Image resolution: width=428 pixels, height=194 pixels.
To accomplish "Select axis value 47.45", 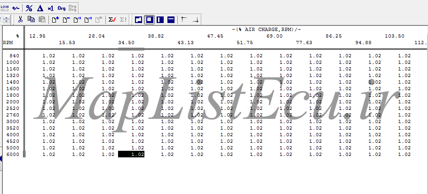I will pyautogui.click(x=215, y=36).
